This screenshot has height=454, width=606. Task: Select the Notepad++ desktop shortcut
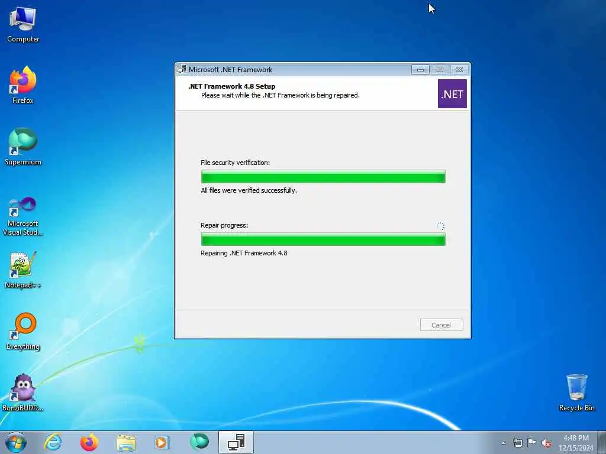pos(23,270)
